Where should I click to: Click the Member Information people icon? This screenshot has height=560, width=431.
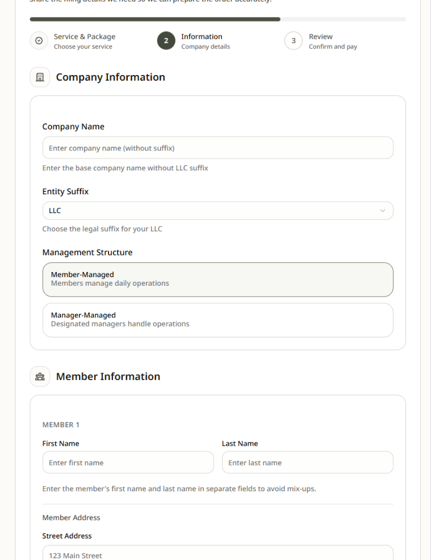(x=40, y=377)
